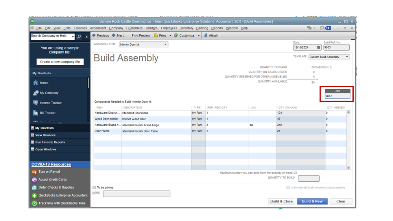Click the QuickBooks logo in the title bar

tap(32, 21)
